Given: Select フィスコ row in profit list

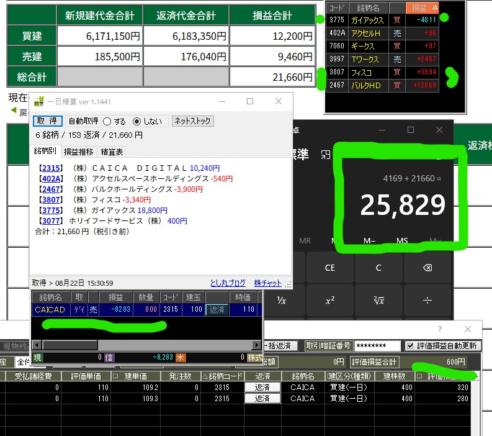Looking at the screenshot, I should (x=382, y=72).
